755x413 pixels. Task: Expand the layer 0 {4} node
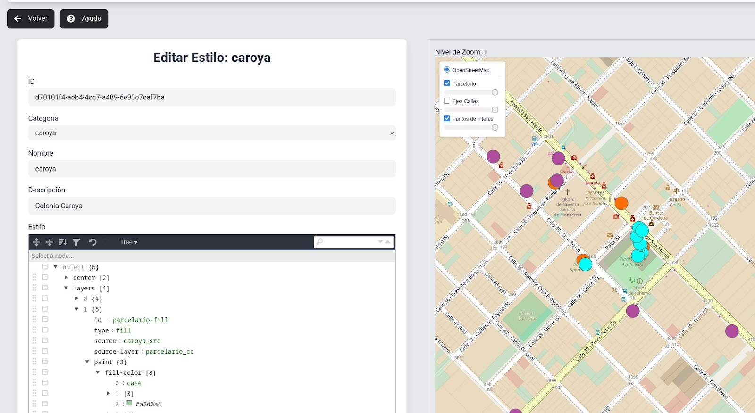pyautogui.click(x=76, y=298)
